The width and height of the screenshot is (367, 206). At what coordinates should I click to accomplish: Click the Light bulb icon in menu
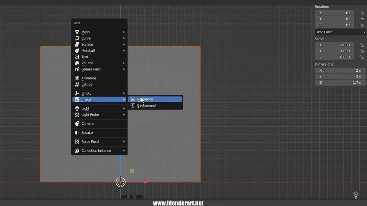[77, 109]
